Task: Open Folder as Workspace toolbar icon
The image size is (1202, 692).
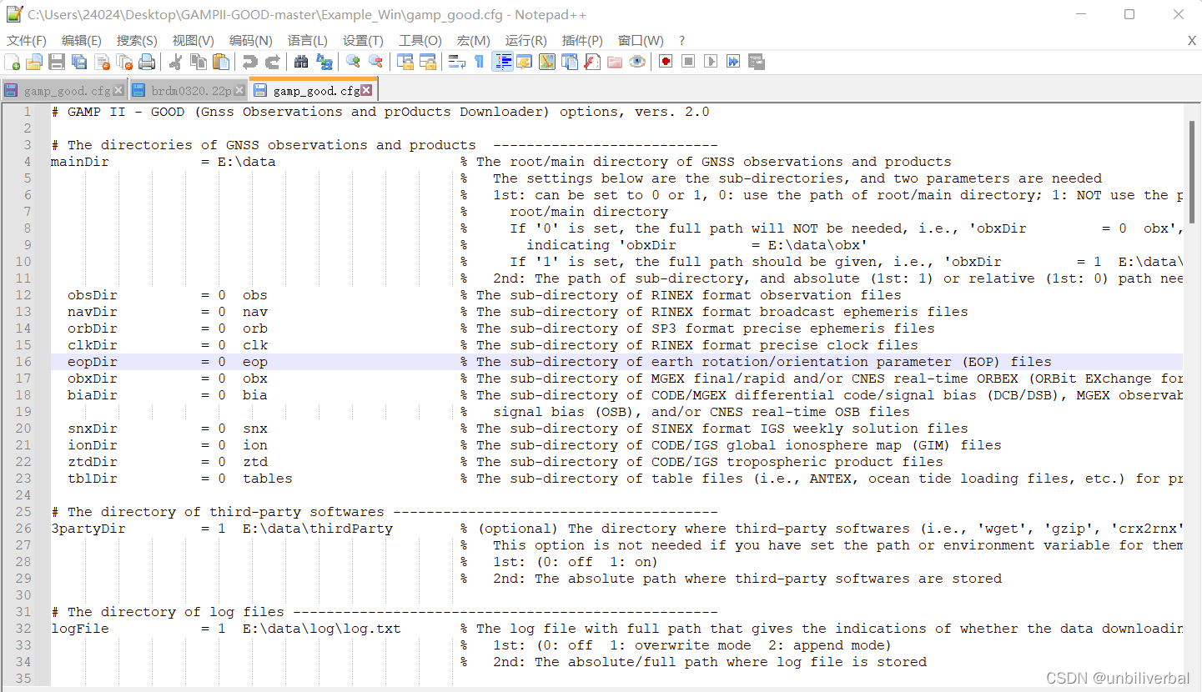Action: (615, 62)
